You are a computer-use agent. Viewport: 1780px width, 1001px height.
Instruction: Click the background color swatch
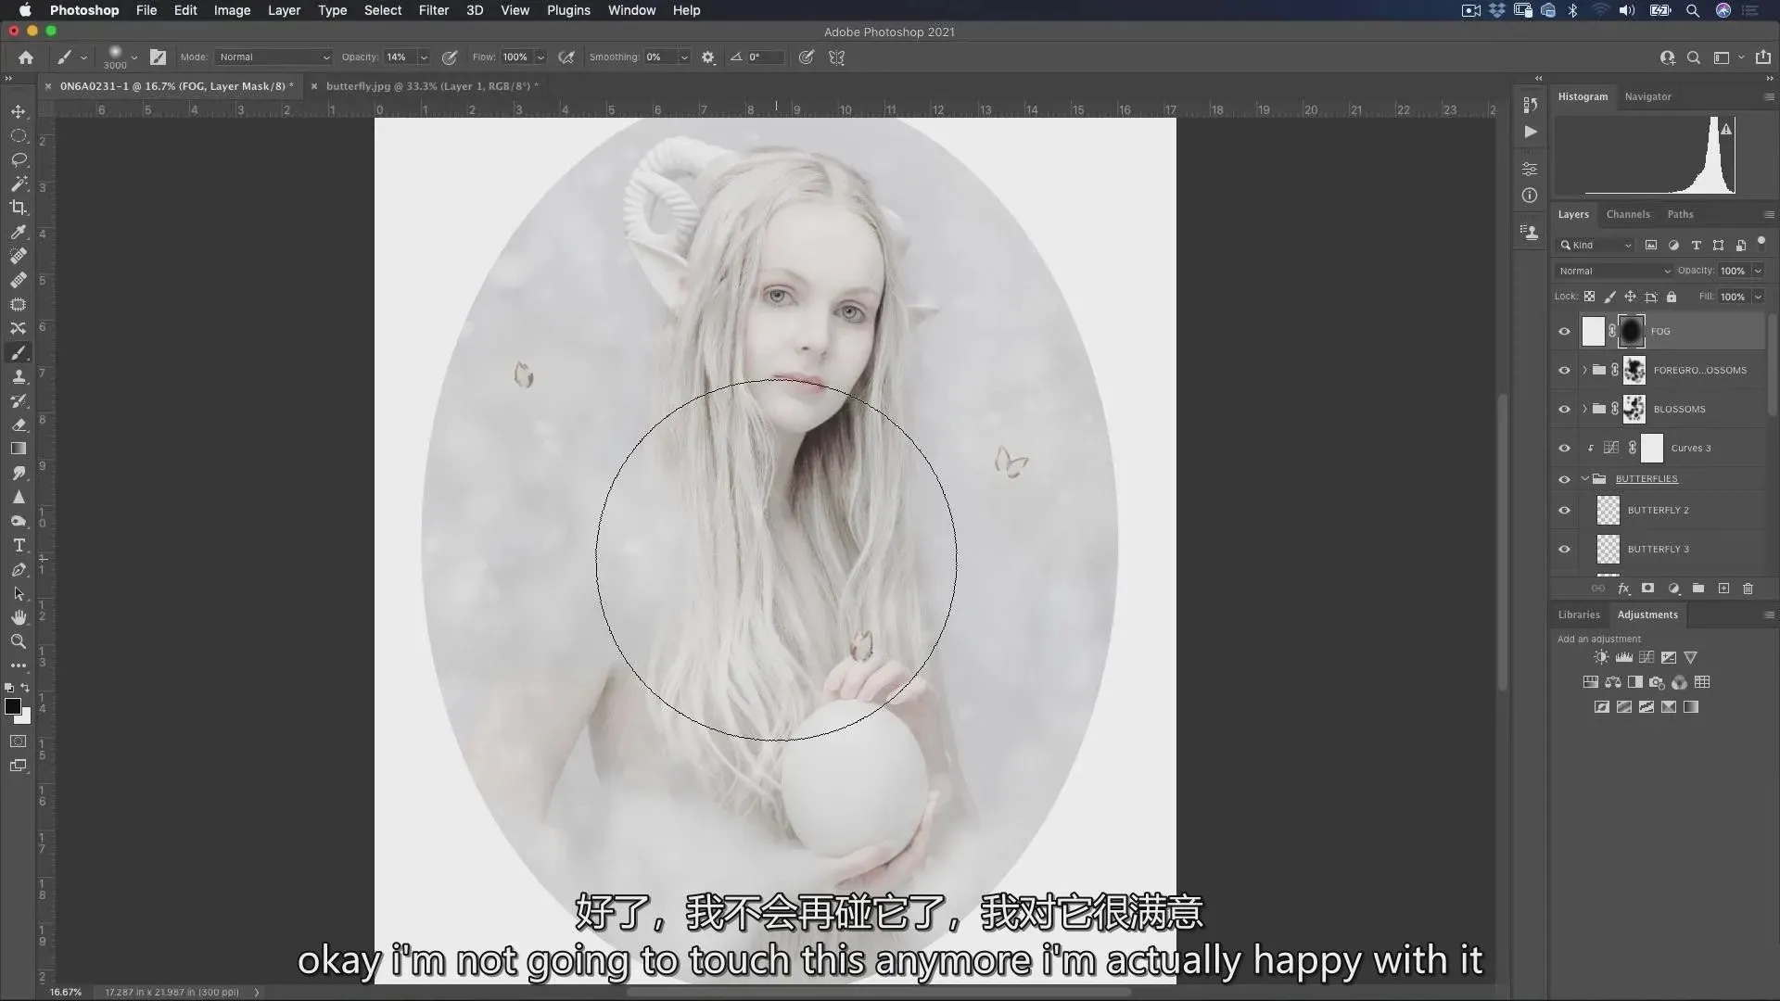click(25, 717)
